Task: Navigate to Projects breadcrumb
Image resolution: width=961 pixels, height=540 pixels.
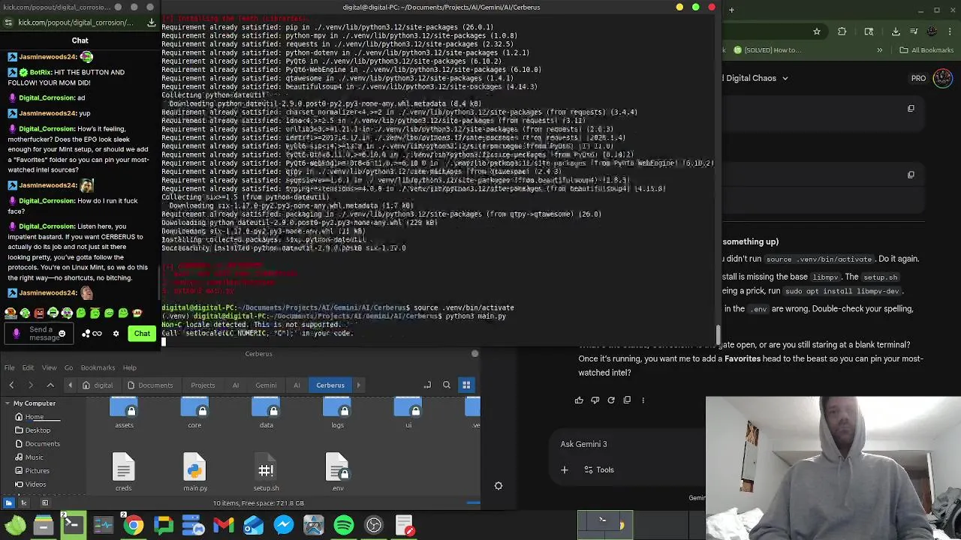Action: coord(203,385)
